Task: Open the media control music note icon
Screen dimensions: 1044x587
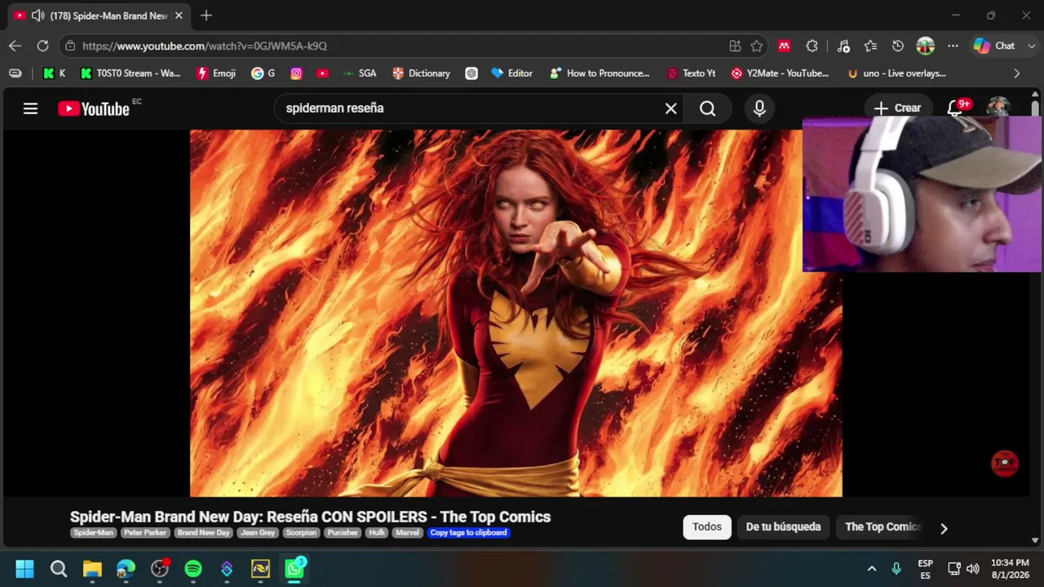Action: point(843,46)
